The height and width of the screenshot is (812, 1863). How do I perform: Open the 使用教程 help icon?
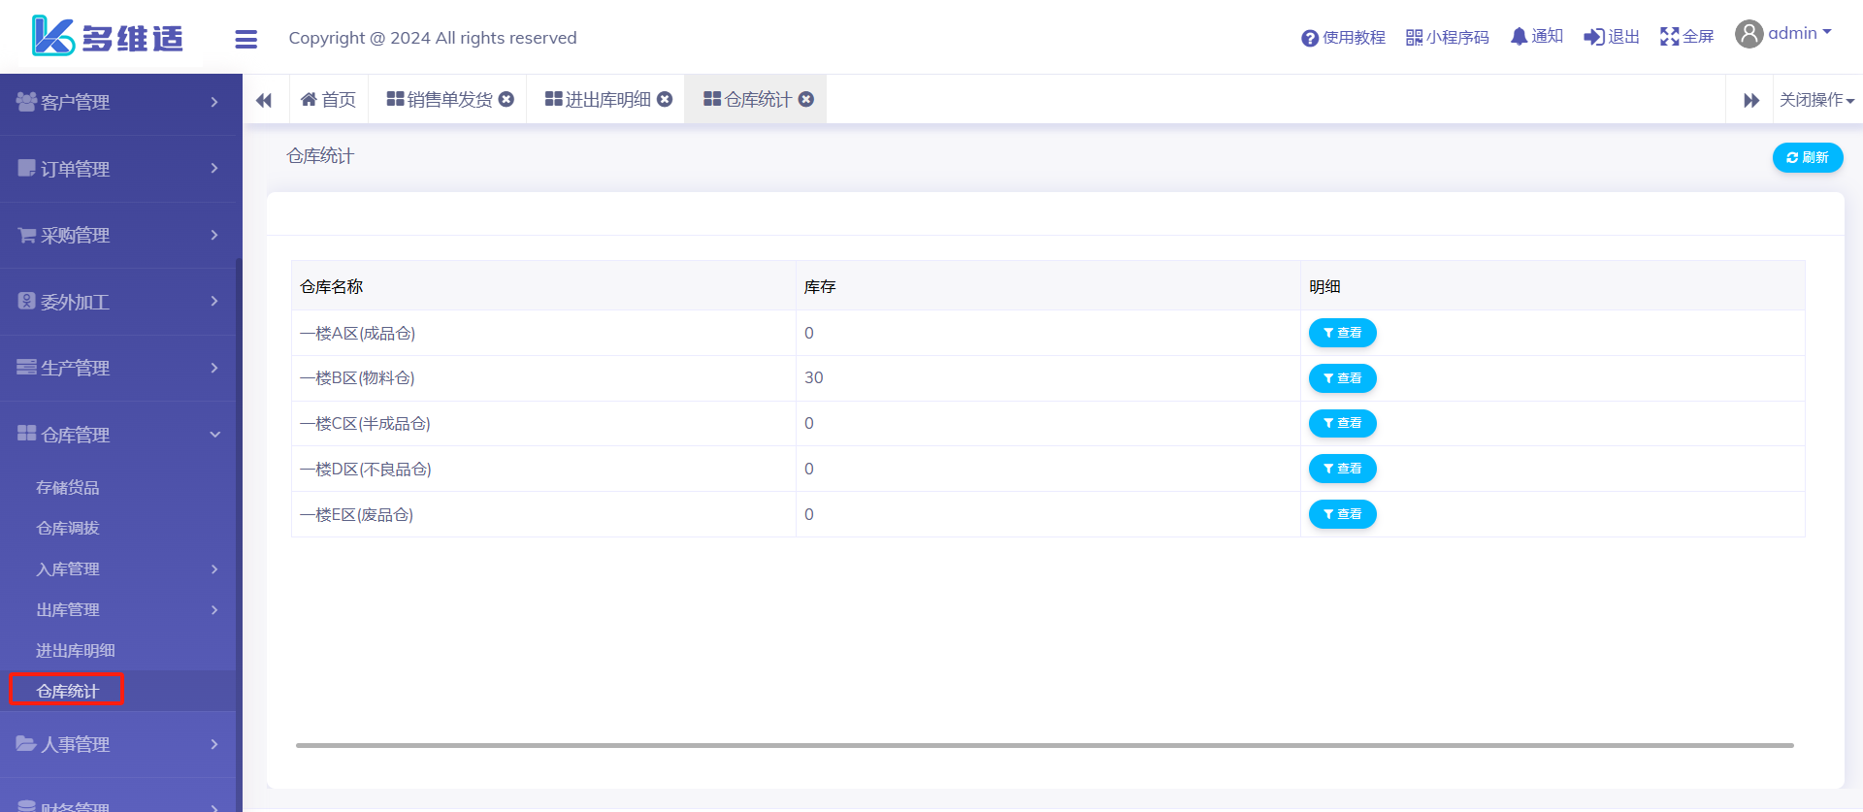(1309, 38)
